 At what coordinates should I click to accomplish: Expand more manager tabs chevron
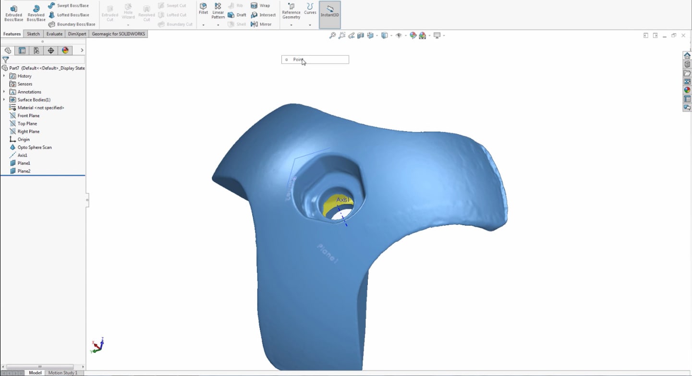click(82, 50)
